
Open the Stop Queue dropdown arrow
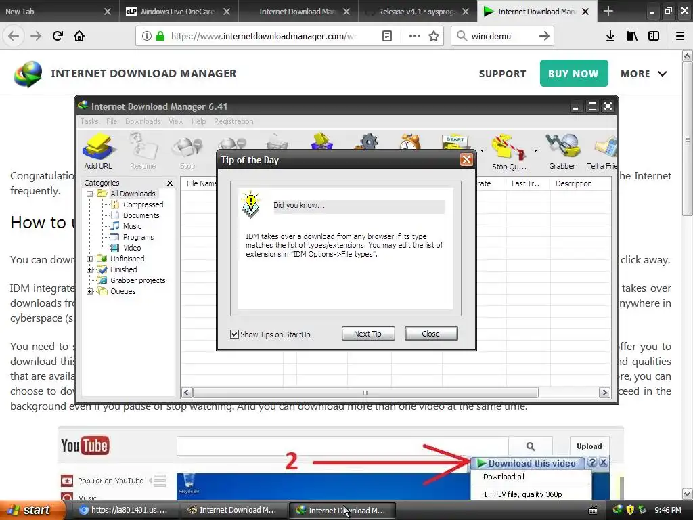coord(536,151)
